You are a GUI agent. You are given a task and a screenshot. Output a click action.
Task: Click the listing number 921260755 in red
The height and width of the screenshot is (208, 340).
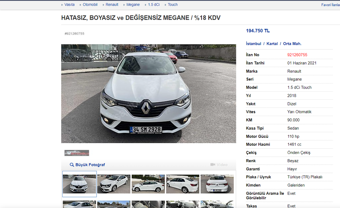(297, 55)
